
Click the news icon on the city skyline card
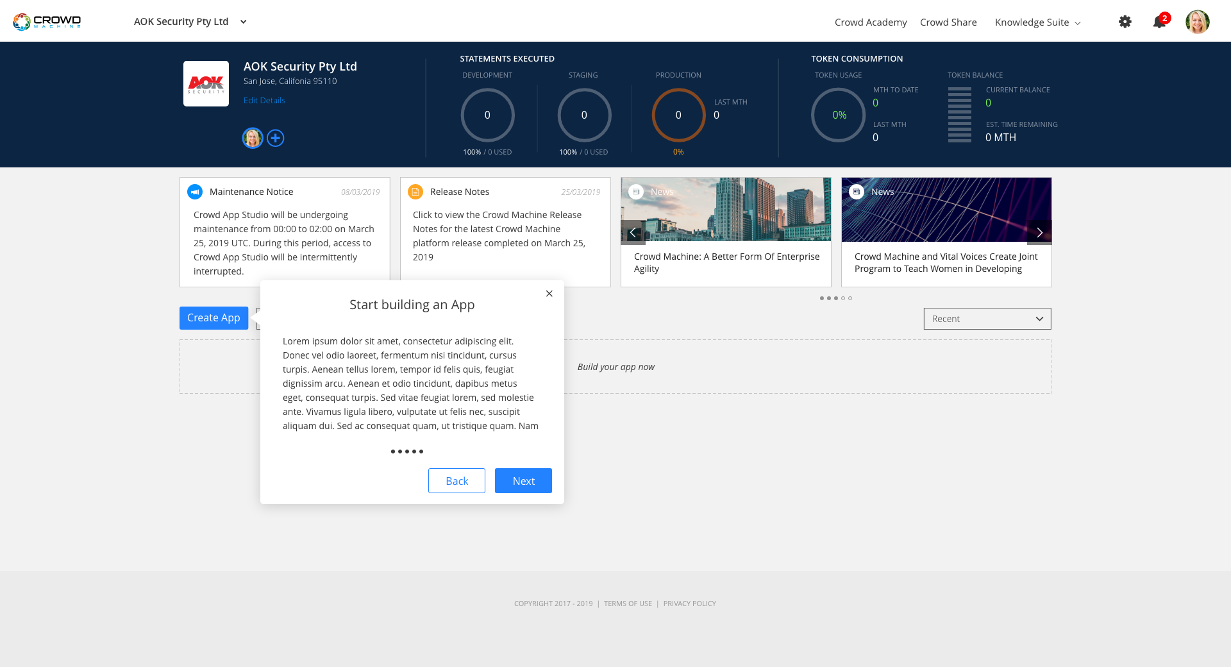click(636, 192)
